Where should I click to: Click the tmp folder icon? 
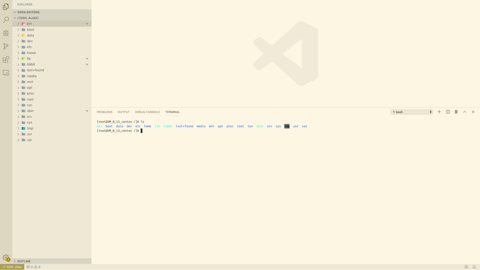point(24,128)
